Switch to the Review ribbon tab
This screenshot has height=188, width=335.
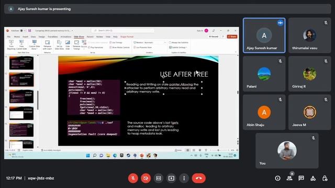pos(99,37)
